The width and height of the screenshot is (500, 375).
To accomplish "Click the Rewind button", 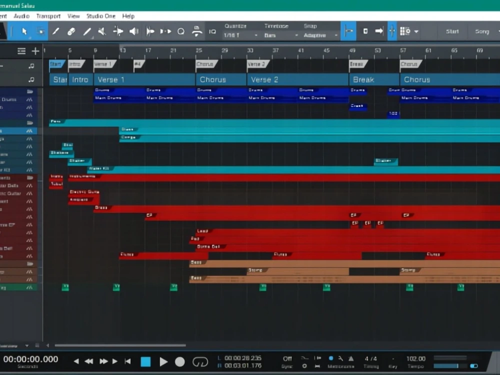I will coord(89,361).
